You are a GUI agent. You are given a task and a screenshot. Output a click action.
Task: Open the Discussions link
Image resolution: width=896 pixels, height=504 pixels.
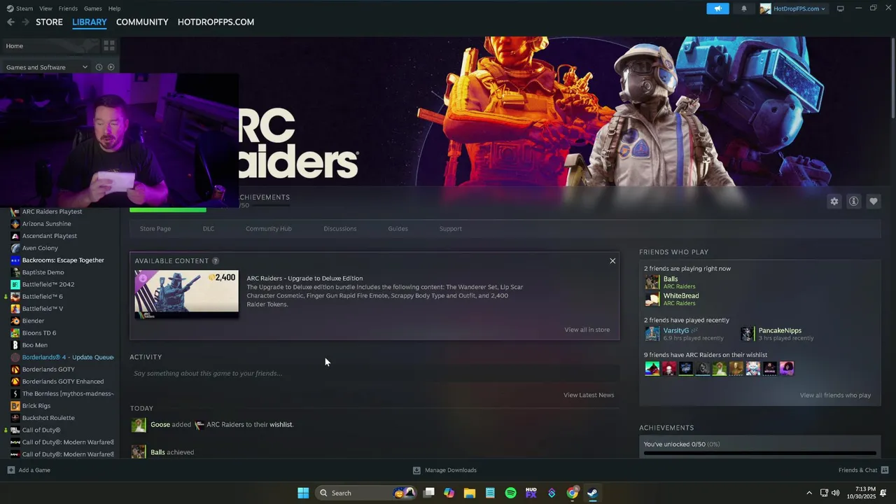click(x=340, y=229)
